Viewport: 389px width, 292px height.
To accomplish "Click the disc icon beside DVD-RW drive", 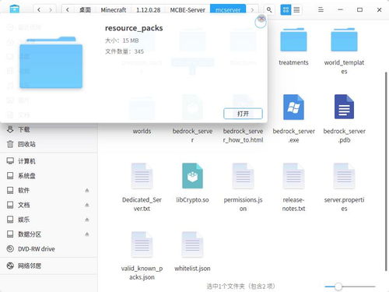I will (10, 248).
